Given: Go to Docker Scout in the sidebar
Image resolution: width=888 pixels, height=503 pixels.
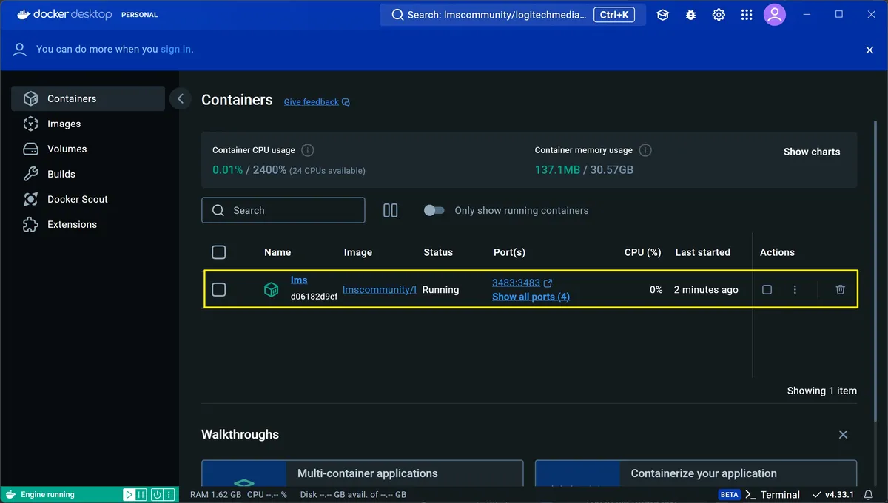Looking at the screenshot, I should point(88,199).
